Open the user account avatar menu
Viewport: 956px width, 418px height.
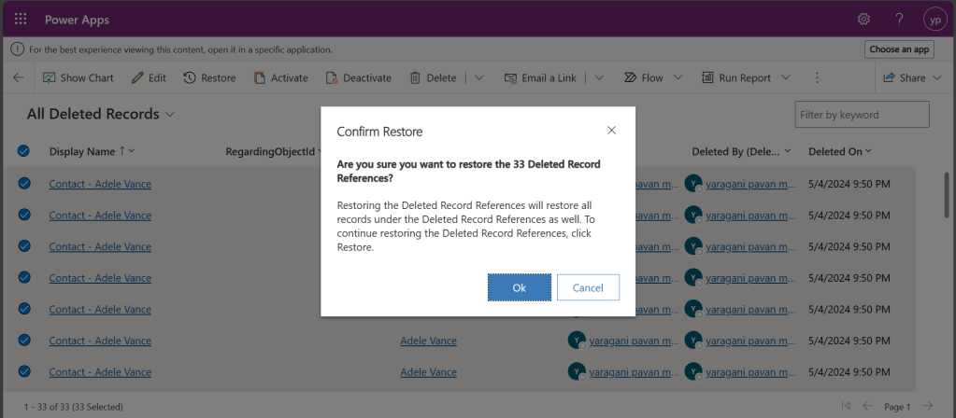pos(934,19)
